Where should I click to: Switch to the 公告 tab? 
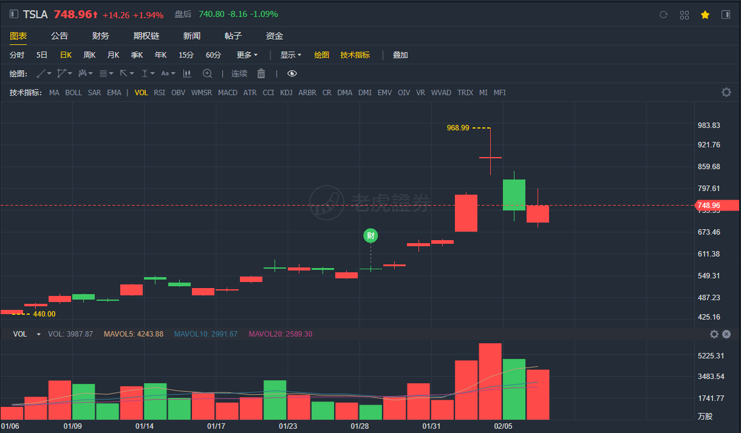(x=60, y=36)
